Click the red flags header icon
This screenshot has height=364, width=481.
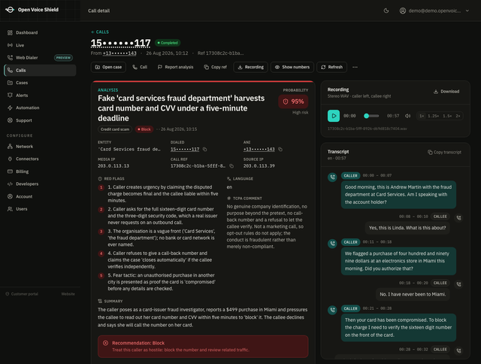(x=100, y=179)
